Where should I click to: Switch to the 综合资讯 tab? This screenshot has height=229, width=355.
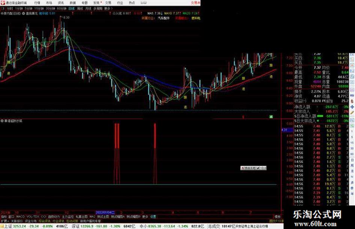(x=45, y=221)
